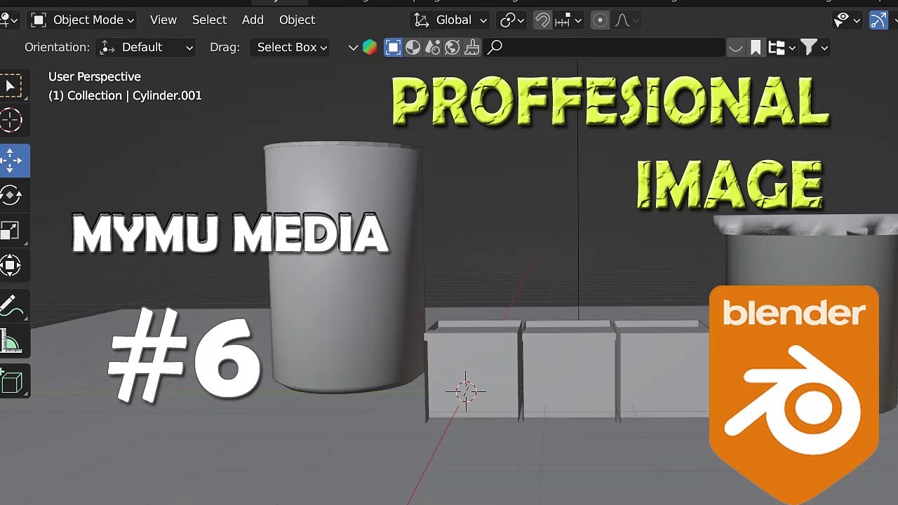The height and width of the screenshot is (505, 898).
Task: Open the snap-to increment options dropdown
Action: (568, 20)
